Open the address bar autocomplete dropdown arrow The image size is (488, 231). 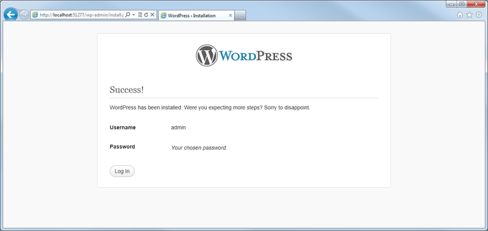(x=134, y=15)
